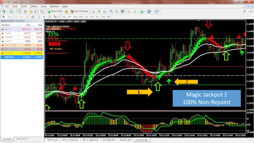Select the Text 'A' tool
254x143 pixels.
[44, 17]
